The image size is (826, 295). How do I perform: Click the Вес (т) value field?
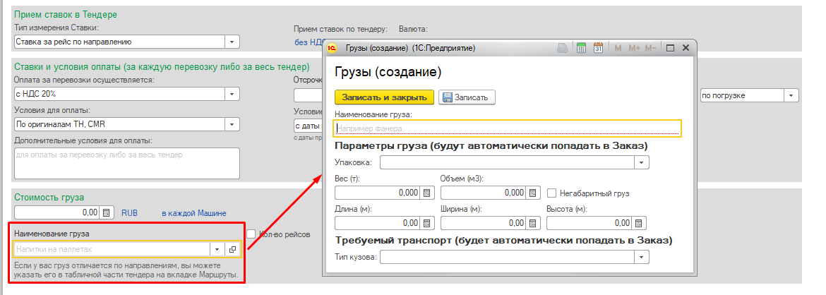(x=378, y=193)
